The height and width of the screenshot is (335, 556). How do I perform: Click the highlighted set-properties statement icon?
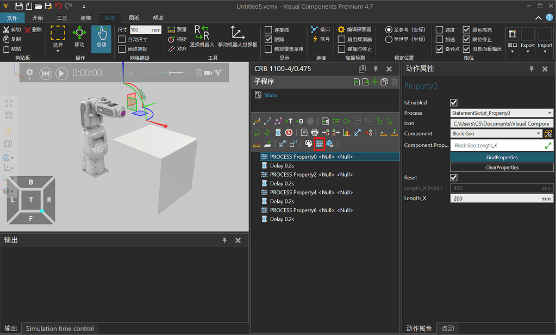coord(320,143)
